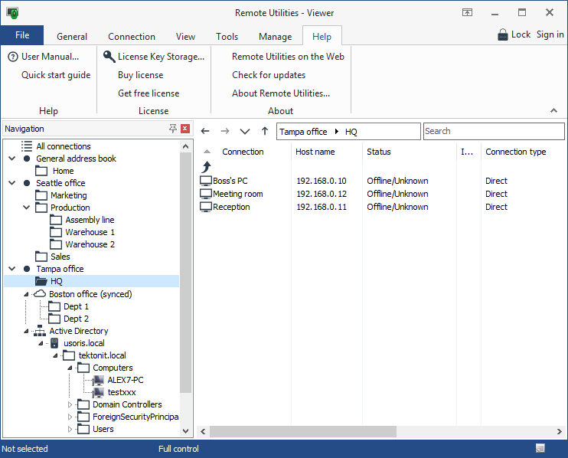
Task: Click the Boss's PC monitor icon
Action: point(205,182)
